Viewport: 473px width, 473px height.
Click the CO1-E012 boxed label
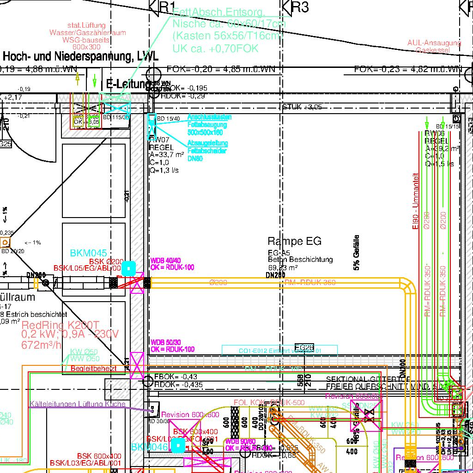pos(279,351)
